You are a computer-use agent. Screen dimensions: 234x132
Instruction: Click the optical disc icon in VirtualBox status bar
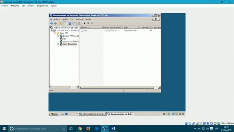tap(190, 123)
